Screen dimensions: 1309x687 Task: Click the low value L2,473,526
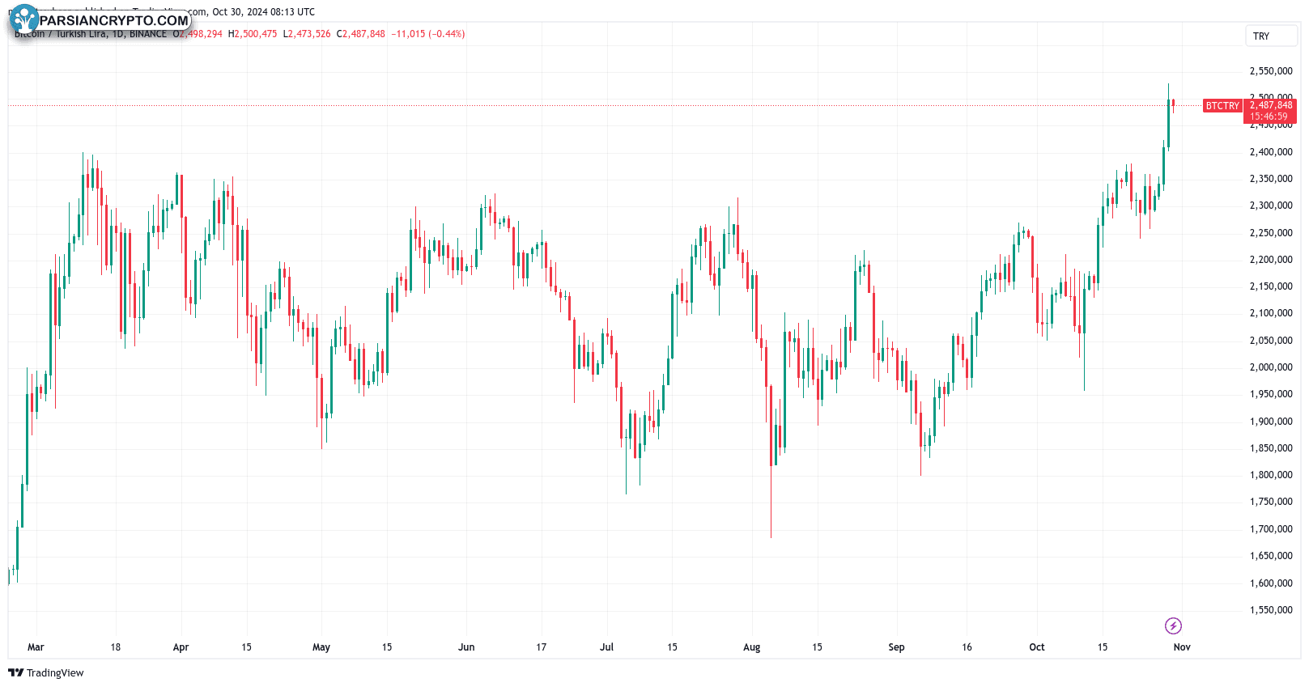(307, 34)
